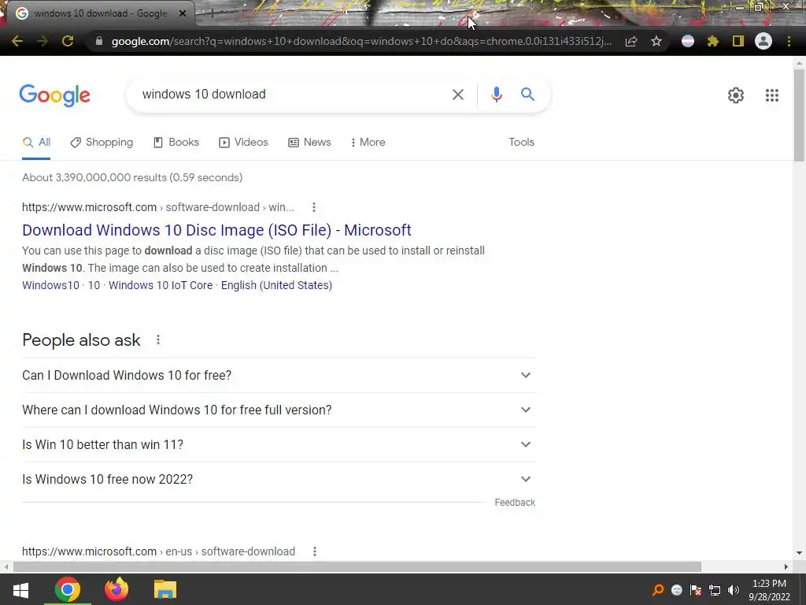Go back using the browser back arrow
The height and width of the screenshot is (605, 806).
pyautogui.click(x=17, y=41)
